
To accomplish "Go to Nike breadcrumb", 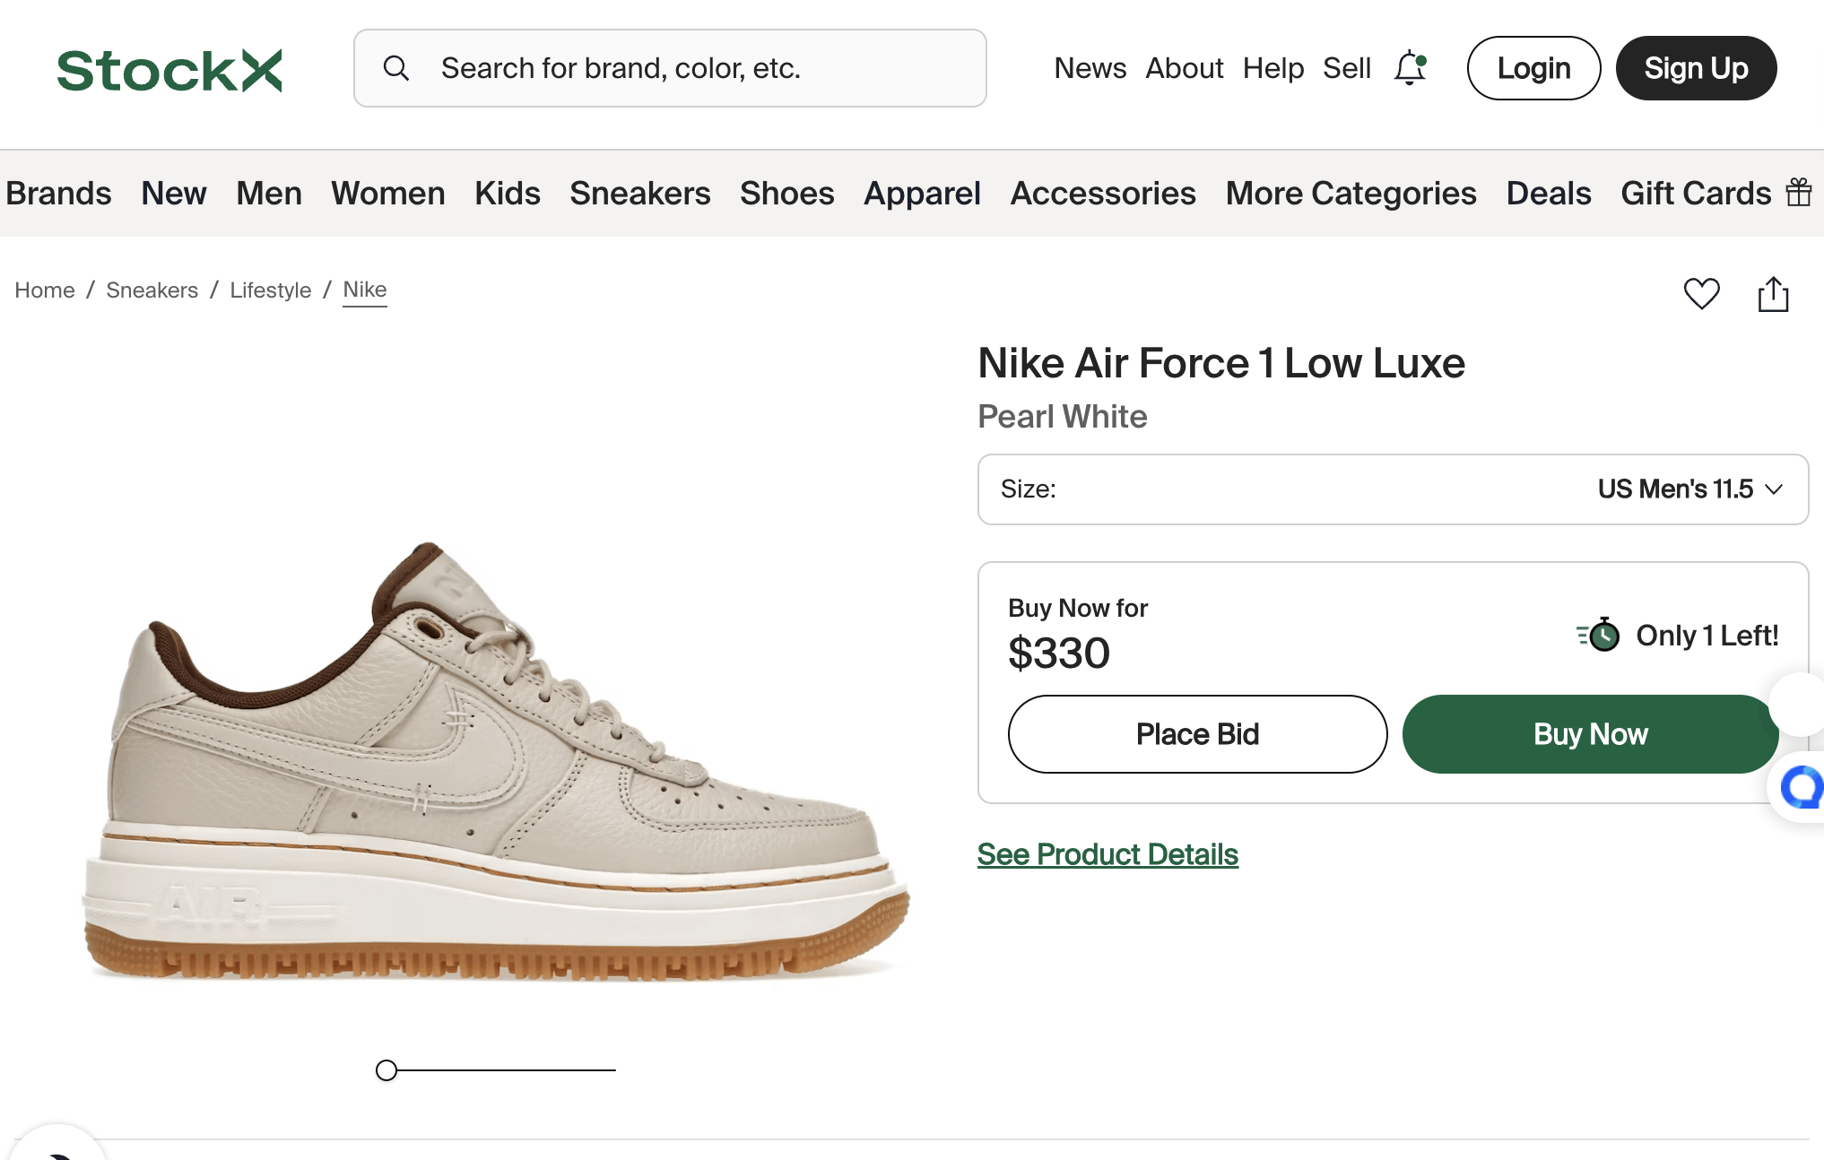I will (365, 290).
